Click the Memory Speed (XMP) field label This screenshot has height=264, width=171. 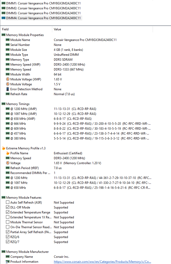[x=25, y=65]
